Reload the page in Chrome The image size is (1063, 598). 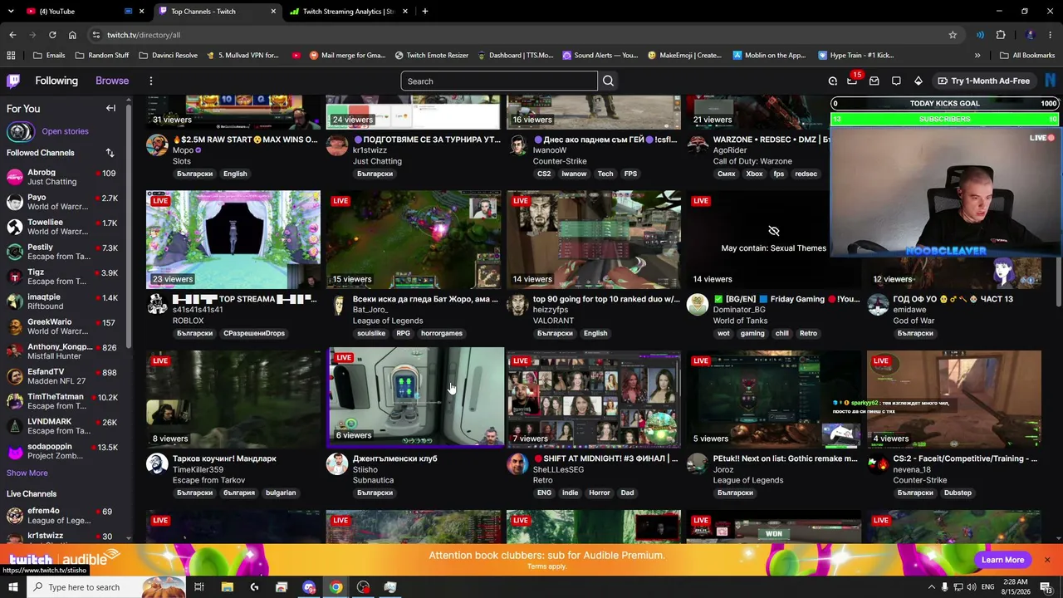point(52,35)
